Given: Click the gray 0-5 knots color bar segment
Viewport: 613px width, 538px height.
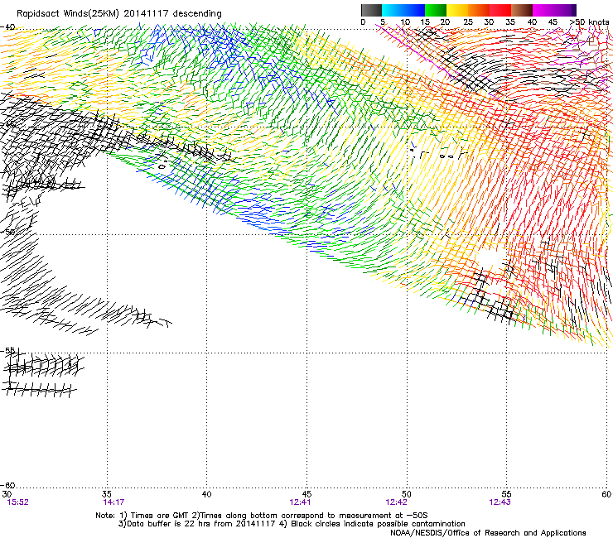Looking at the screenshot, I should (x=371, y=10).
